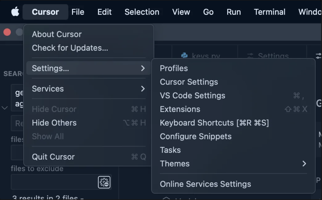The width and height of the screenshot is (322, 200).
Task: Expand the Settings… submenu item
Action: 88,68
